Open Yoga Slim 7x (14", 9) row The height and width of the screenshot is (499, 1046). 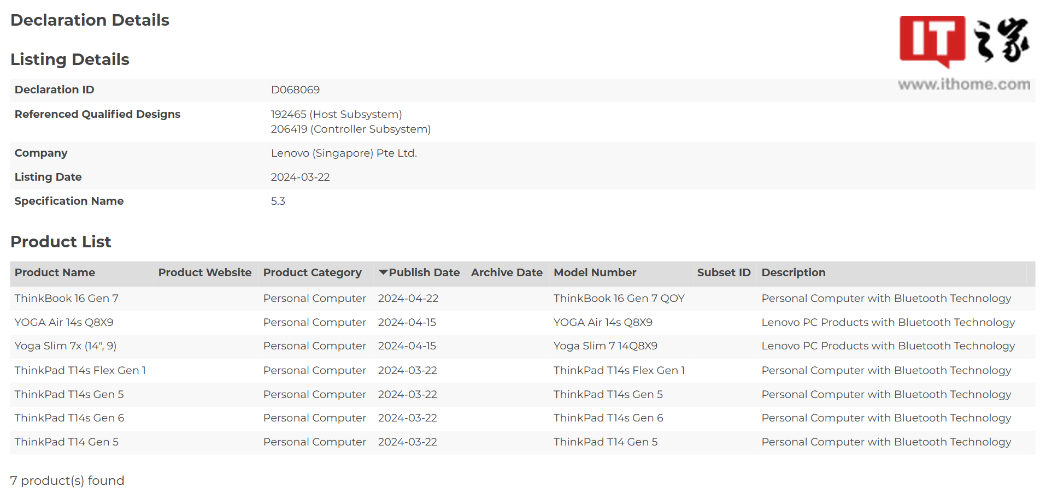65,346
